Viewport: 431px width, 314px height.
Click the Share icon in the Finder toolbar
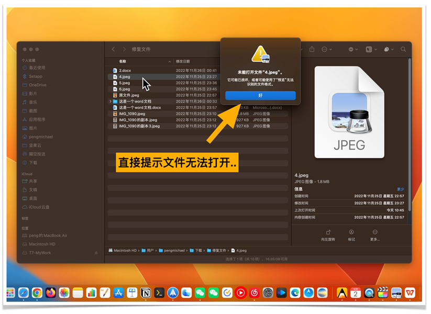(312, 49)
